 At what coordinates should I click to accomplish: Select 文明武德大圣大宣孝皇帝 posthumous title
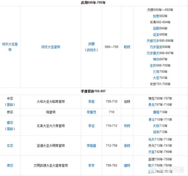tap(51, 165)
